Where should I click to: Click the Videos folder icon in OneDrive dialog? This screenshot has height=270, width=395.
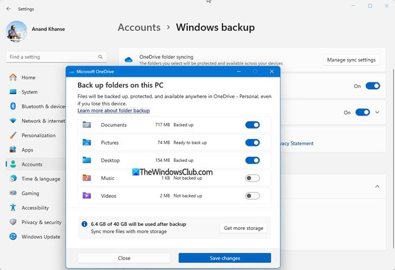(x=87, y=196)
